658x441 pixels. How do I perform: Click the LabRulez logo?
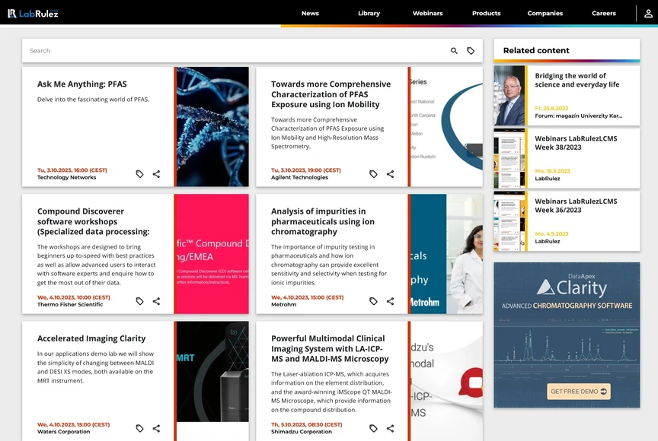click(34, 13)
